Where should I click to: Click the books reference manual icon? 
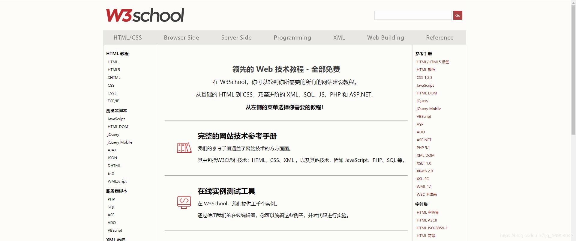pyautogui.click(x=184, y=148)
